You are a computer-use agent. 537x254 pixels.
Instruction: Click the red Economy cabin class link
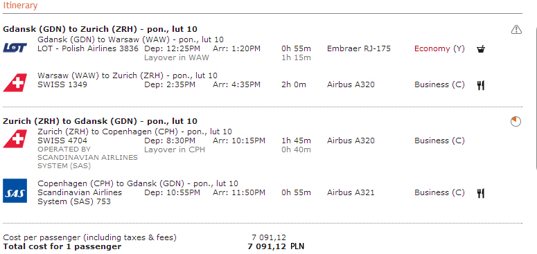pos(432,48)
